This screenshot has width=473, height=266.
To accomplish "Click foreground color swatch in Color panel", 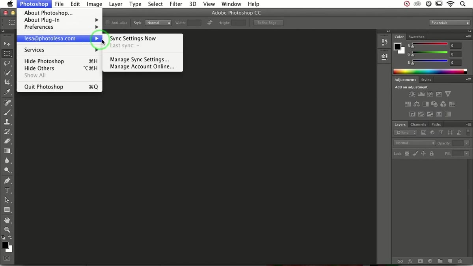I will click(x=398, y=46).
